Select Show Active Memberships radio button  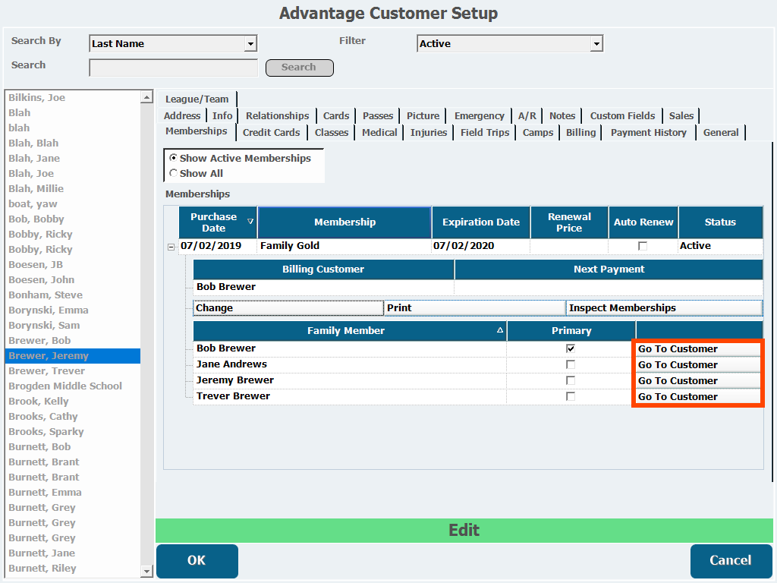174,158
